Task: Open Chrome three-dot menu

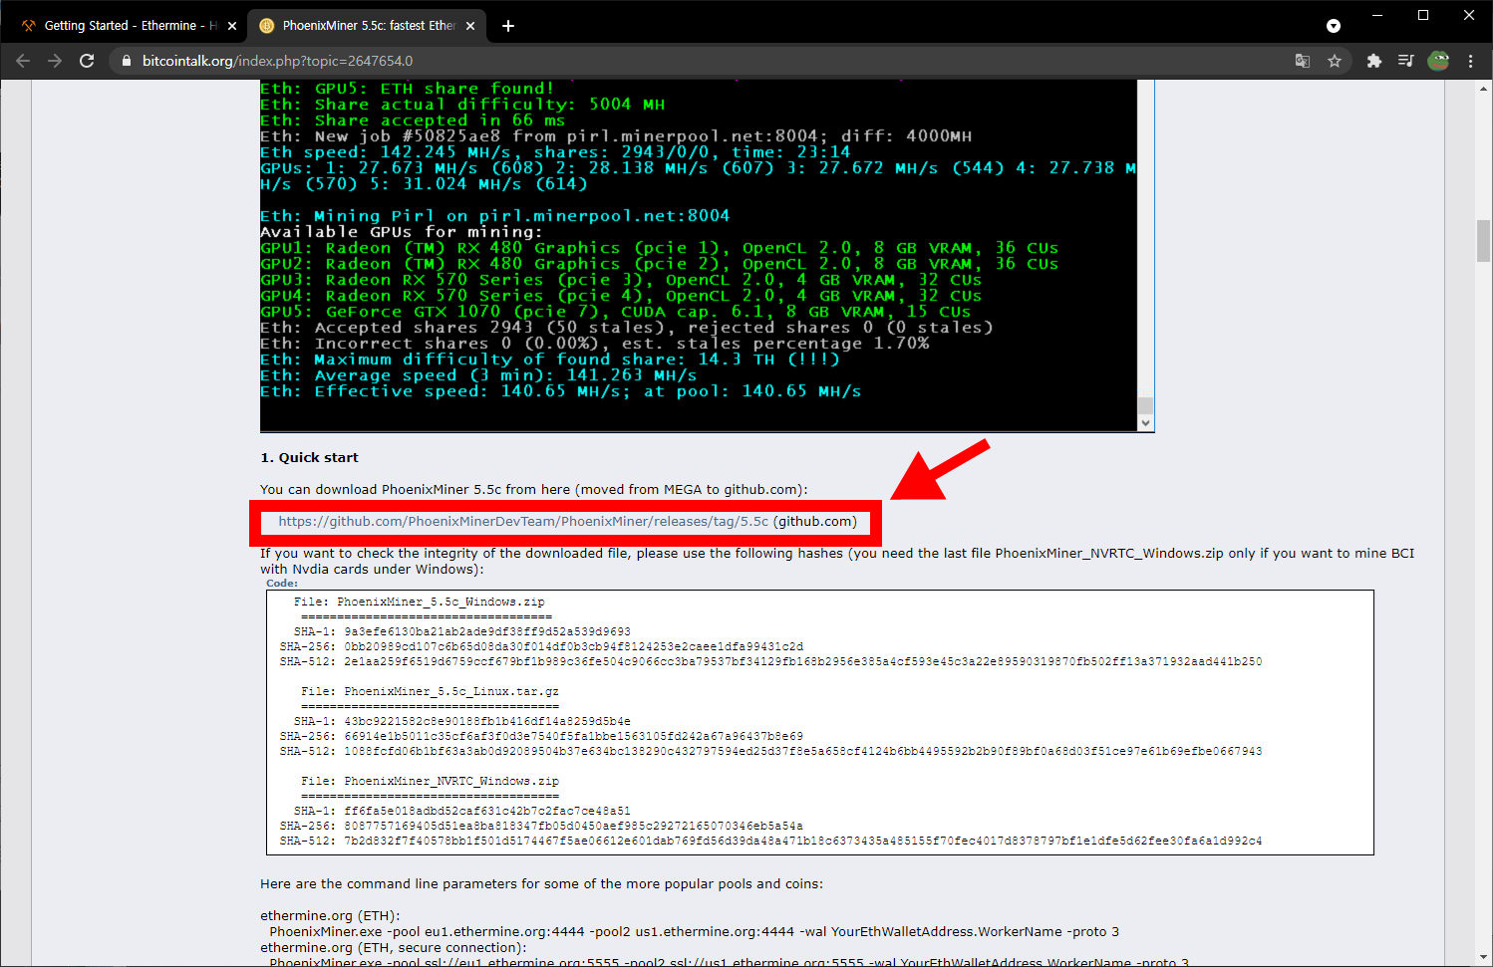Action: 1470,61
